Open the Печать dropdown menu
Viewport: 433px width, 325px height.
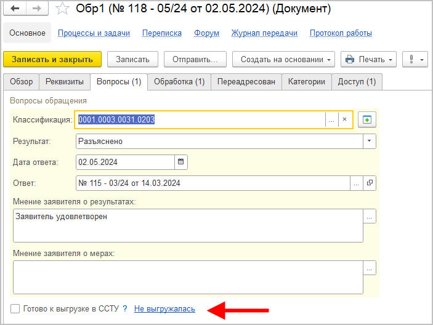pyautogui.click(x=369, y=59)
